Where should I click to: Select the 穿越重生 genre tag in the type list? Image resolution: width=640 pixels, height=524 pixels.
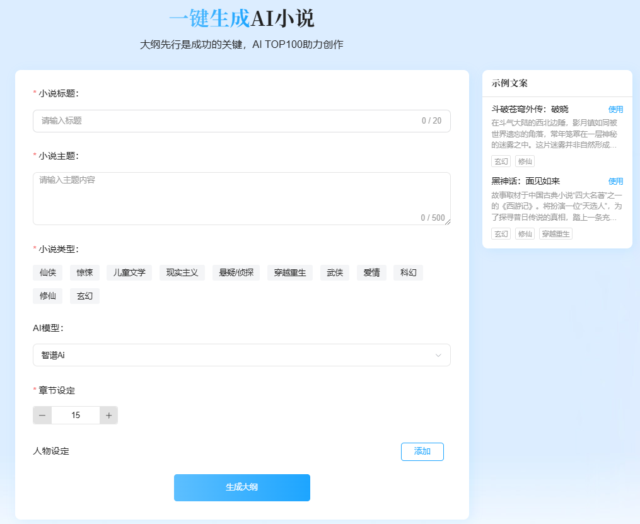[x=290, y=272]
